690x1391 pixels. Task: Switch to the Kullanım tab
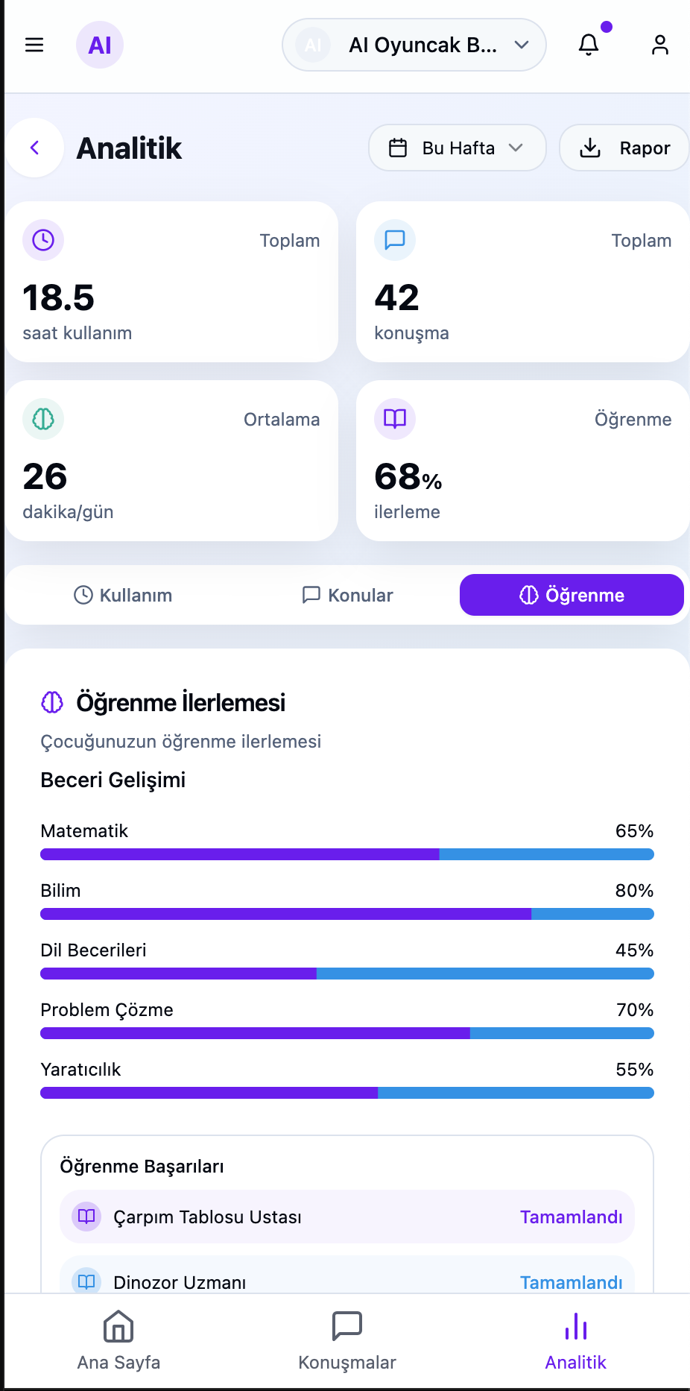click(122, 595)
